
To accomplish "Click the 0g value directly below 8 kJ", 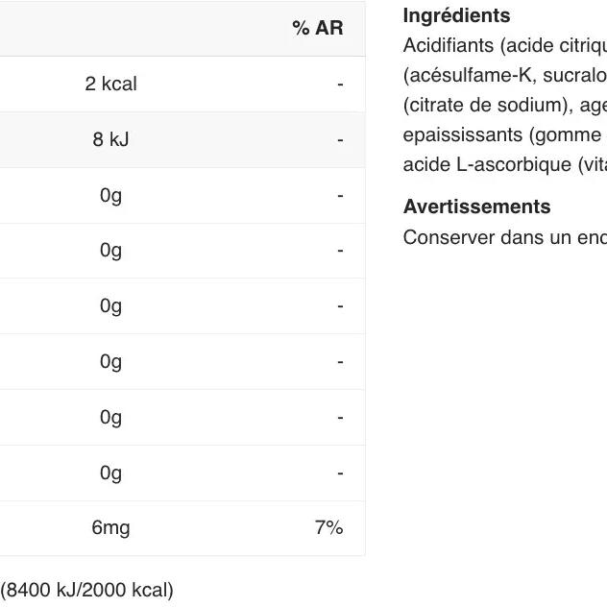I will pyautogui.click(x=110, y=196).
